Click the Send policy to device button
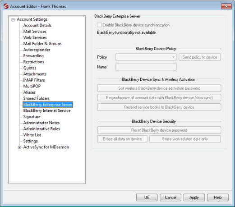 pos(200,57)
